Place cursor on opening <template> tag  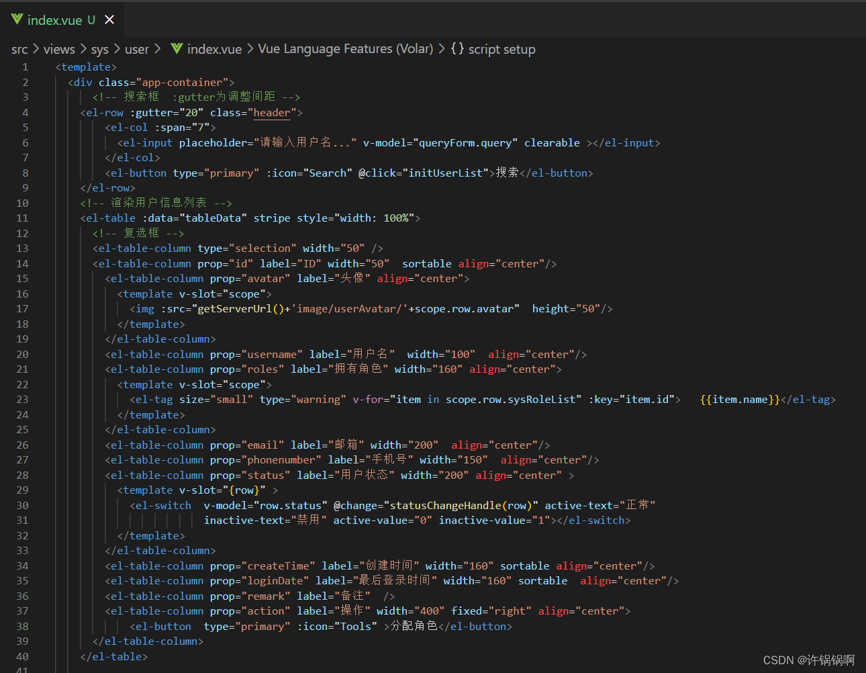click(x=86, y=67)
